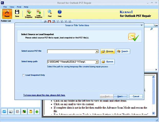This screenshot has width=159, height=122.
Task: Select the 1-day calendar view icon
Action: 57,22
